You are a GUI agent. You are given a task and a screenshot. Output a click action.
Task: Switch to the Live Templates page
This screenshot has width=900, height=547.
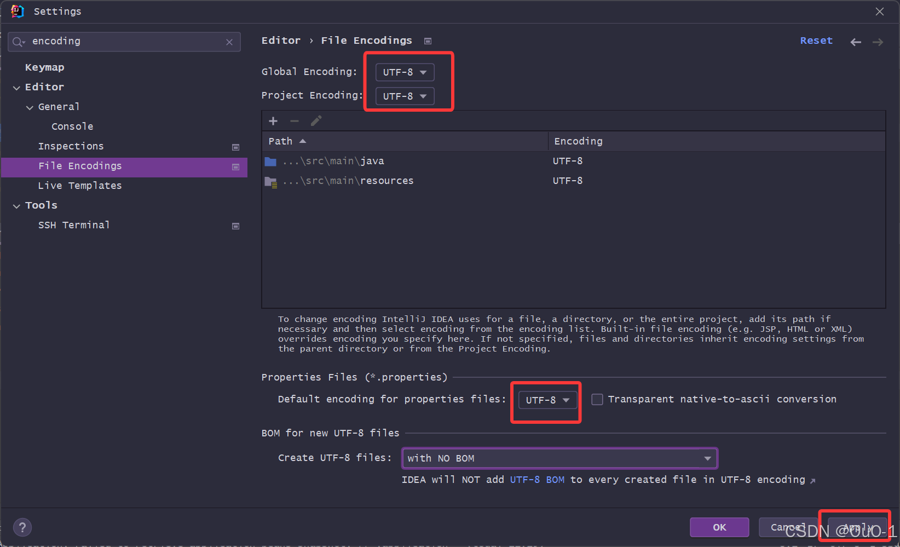79,185
